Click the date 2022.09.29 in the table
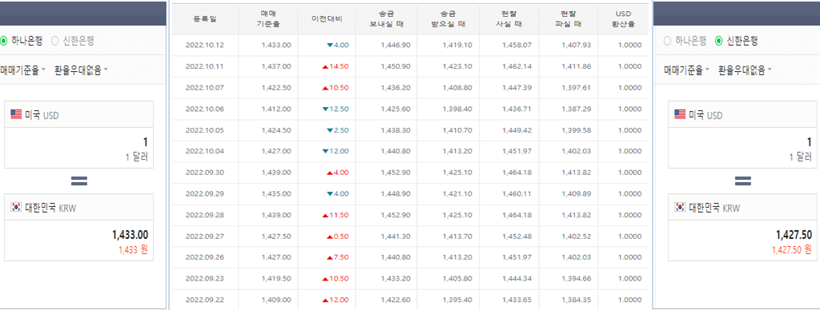This screenshot has width=820, height=310. pyautogui.click(x=204, y=193)
